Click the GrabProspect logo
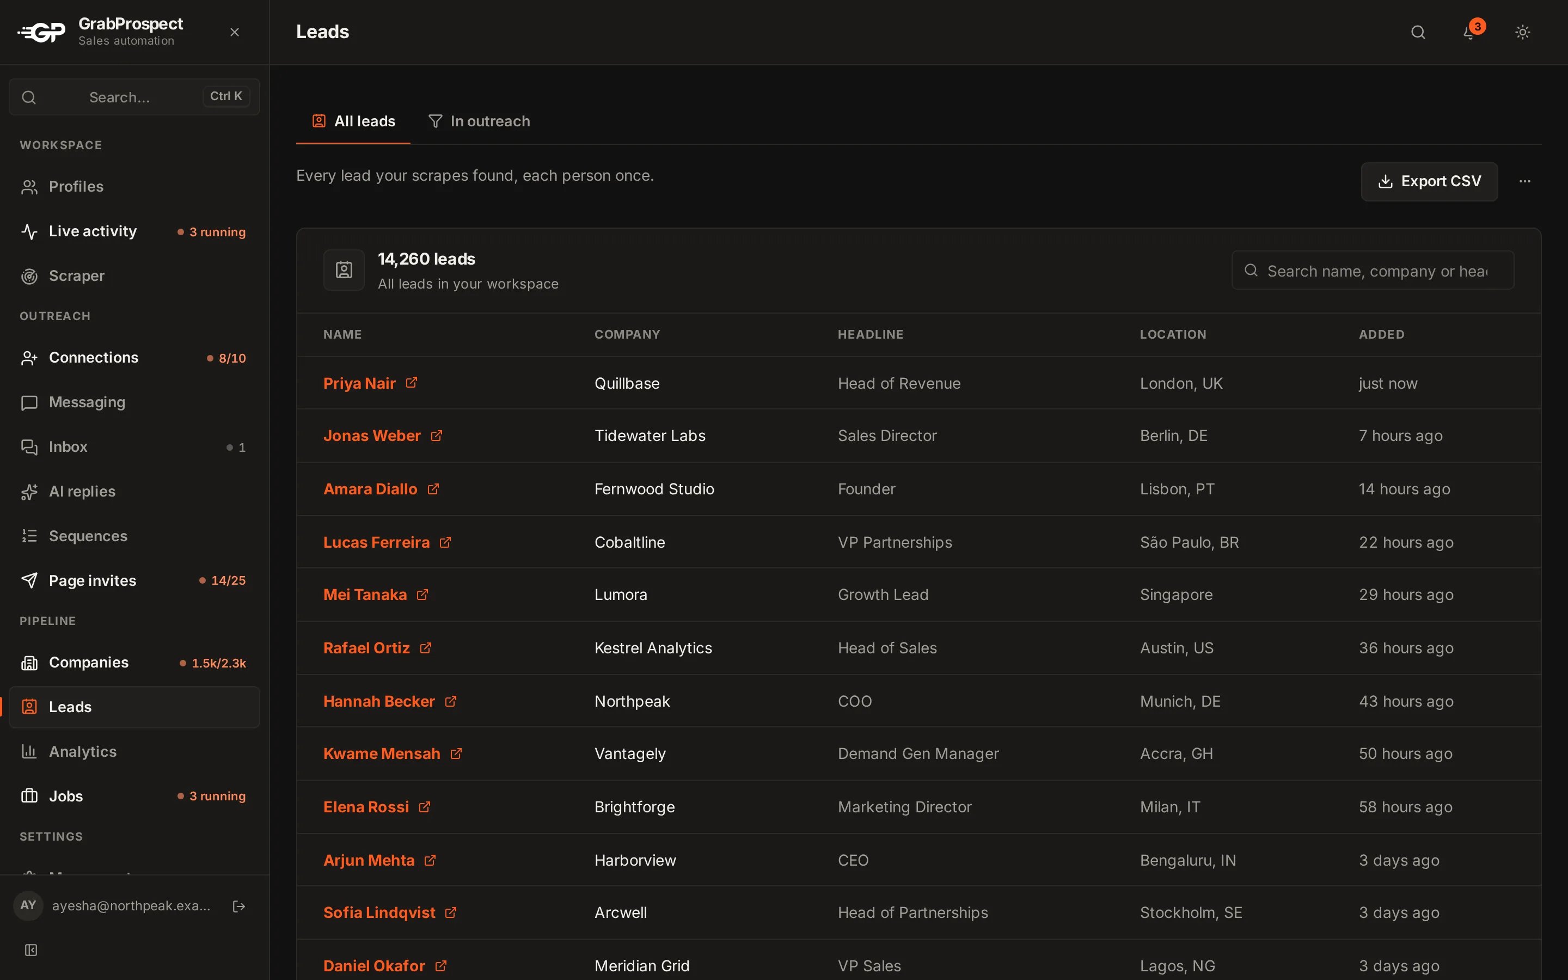The height and width of the screenshot is (980, 1568). pos(41,32)
